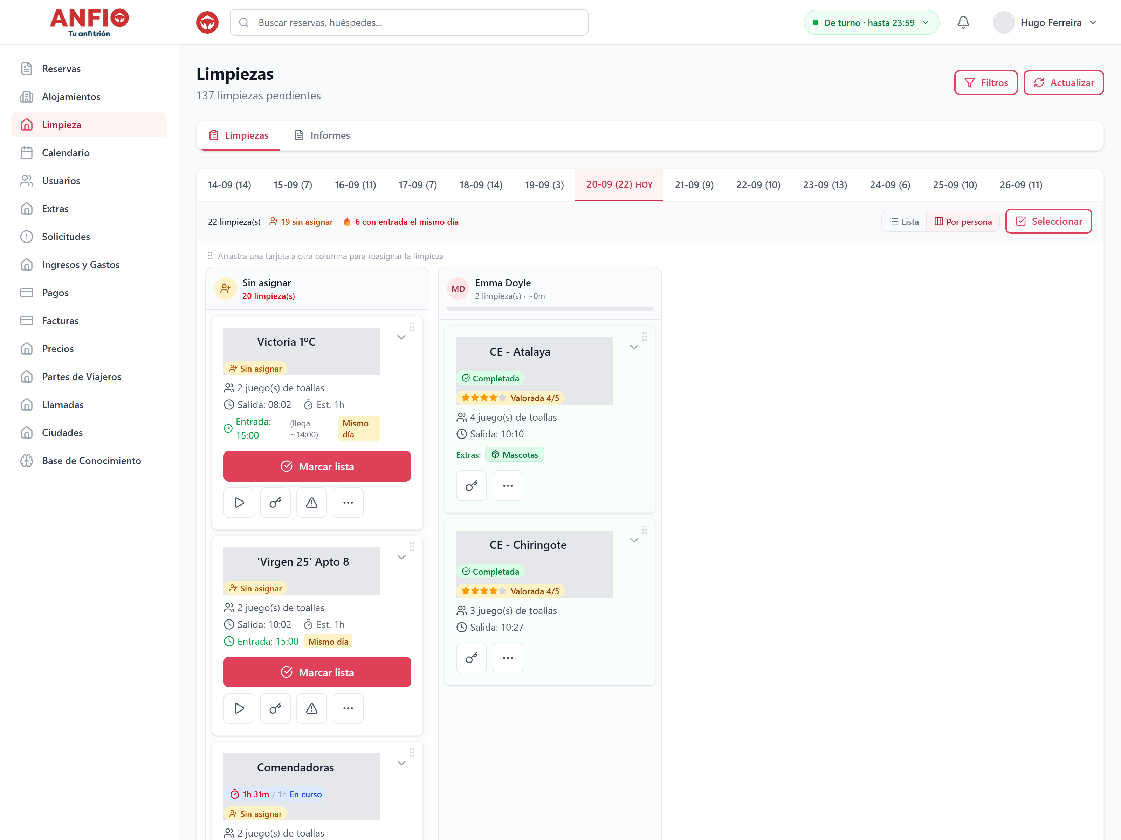This screenshot has width=1121, height=840.
Task: Expand the CE - Chiringote card details
Action: (x=634, y=540)
